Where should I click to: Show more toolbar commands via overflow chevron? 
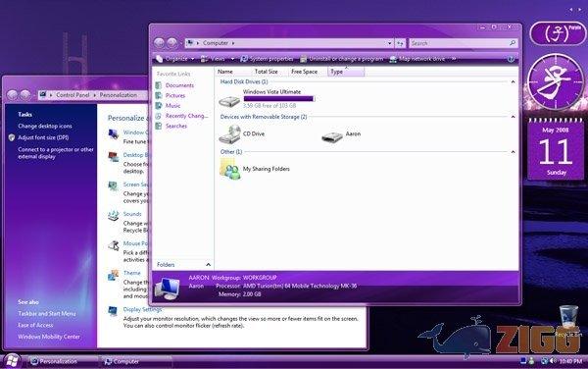click(454, 59)
